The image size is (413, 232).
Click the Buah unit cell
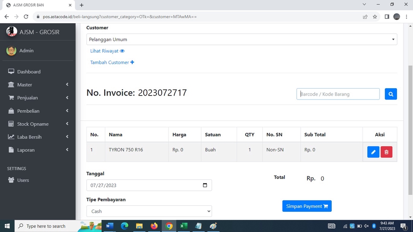point(219,152)
